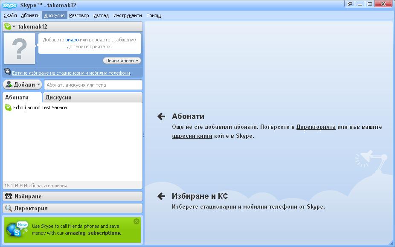Screen dimensions: 395x247
Task: Click the telephone icon on the Избиране bar
Action: tap(9, 196)
